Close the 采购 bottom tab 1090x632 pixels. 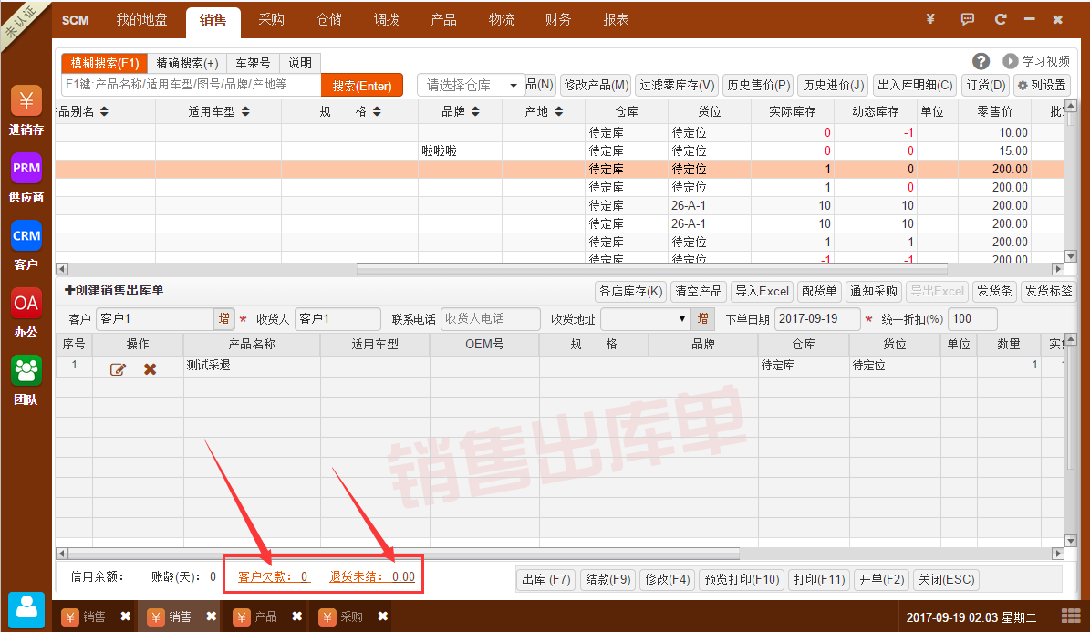coord(382,616)
